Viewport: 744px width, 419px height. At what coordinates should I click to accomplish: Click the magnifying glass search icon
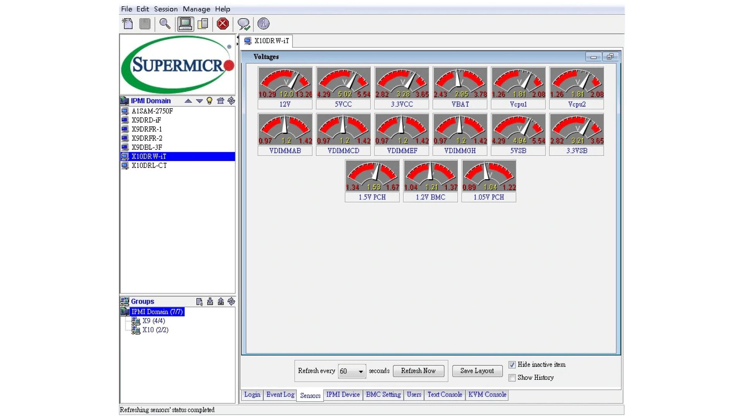point(165,24)
